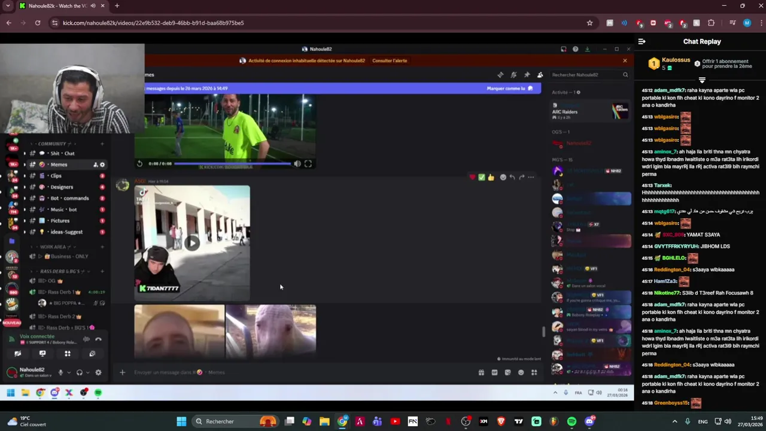Click the search magnifier in Discord search
The width and height of the screenshot is (766, 431).
[x=625, y=75]
